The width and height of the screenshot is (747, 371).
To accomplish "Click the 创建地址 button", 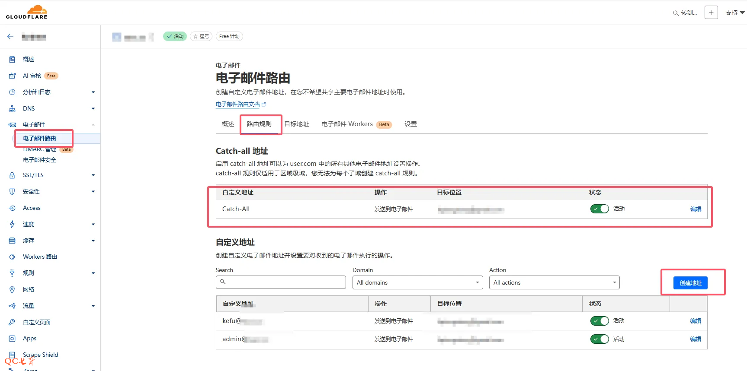I will [690, 283].
